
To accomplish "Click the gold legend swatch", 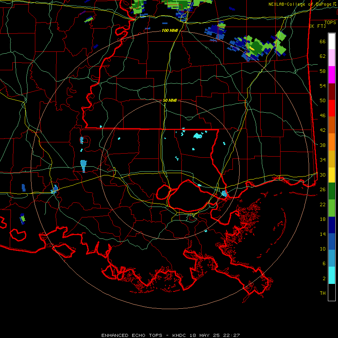I will 332,159.
